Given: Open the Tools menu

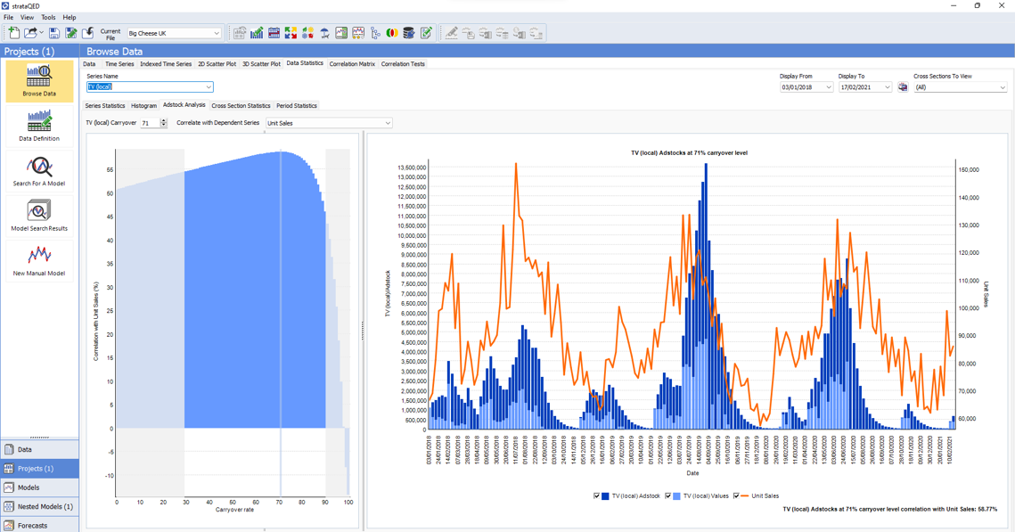Looking at the screenshot, I should [x=48, y=18].
